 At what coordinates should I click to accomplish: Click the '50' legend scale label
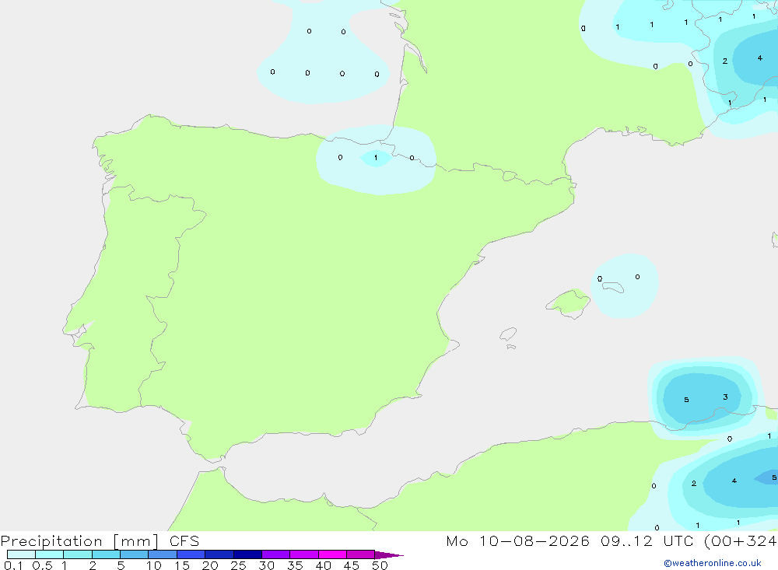pyautogui.click(x=380, y=565)
